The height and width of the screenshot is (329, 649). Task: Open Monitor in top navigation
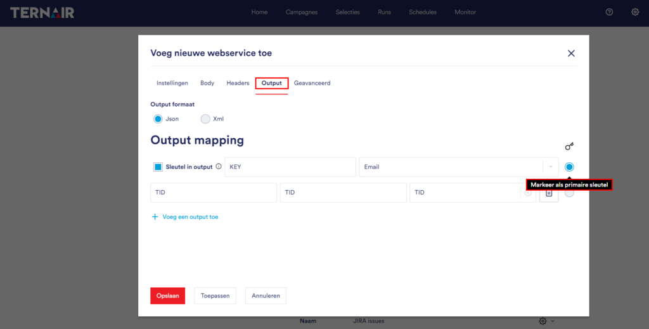pos(465,12)
